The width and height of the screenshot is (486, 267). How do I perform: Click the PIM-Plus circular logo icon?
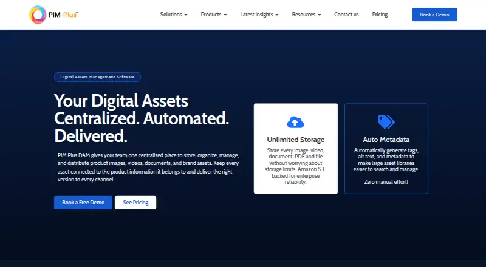tap(38, 15)
